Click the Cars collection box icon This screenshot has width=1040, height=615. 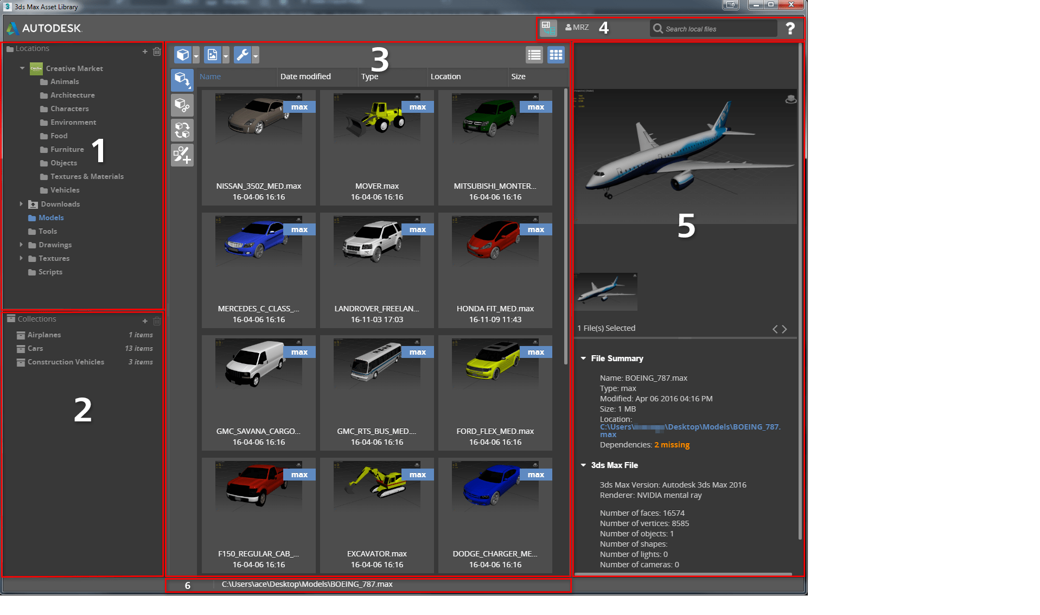pyautogui.click(x=21, y=349)
